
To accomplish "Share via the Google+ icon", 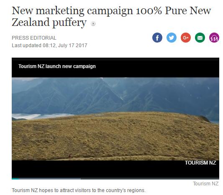I will pyautogui.click(x=186, y=38).
